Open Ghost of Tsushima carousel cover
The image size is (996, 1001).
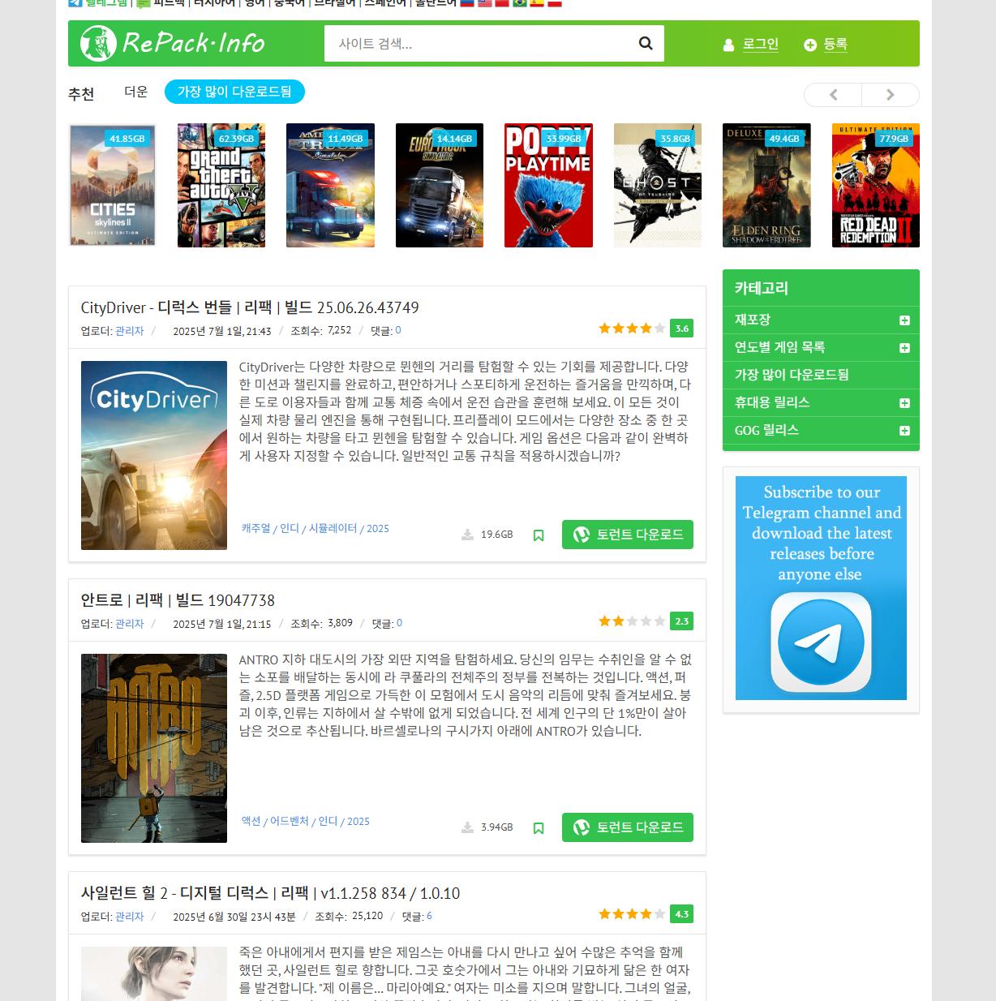[x=658, y=185]
